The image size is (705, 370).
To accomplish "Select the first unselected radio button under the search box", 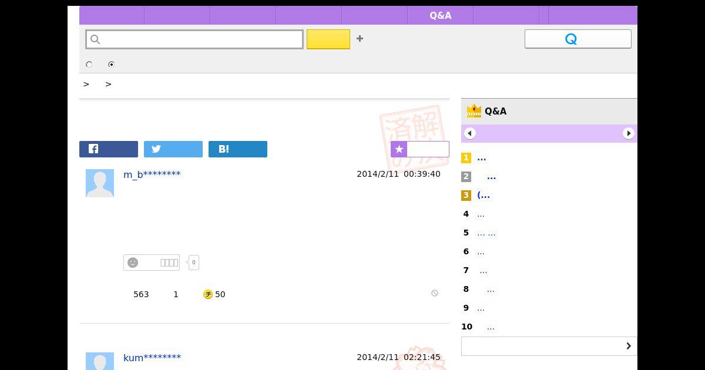I will [x=89, y=65].
